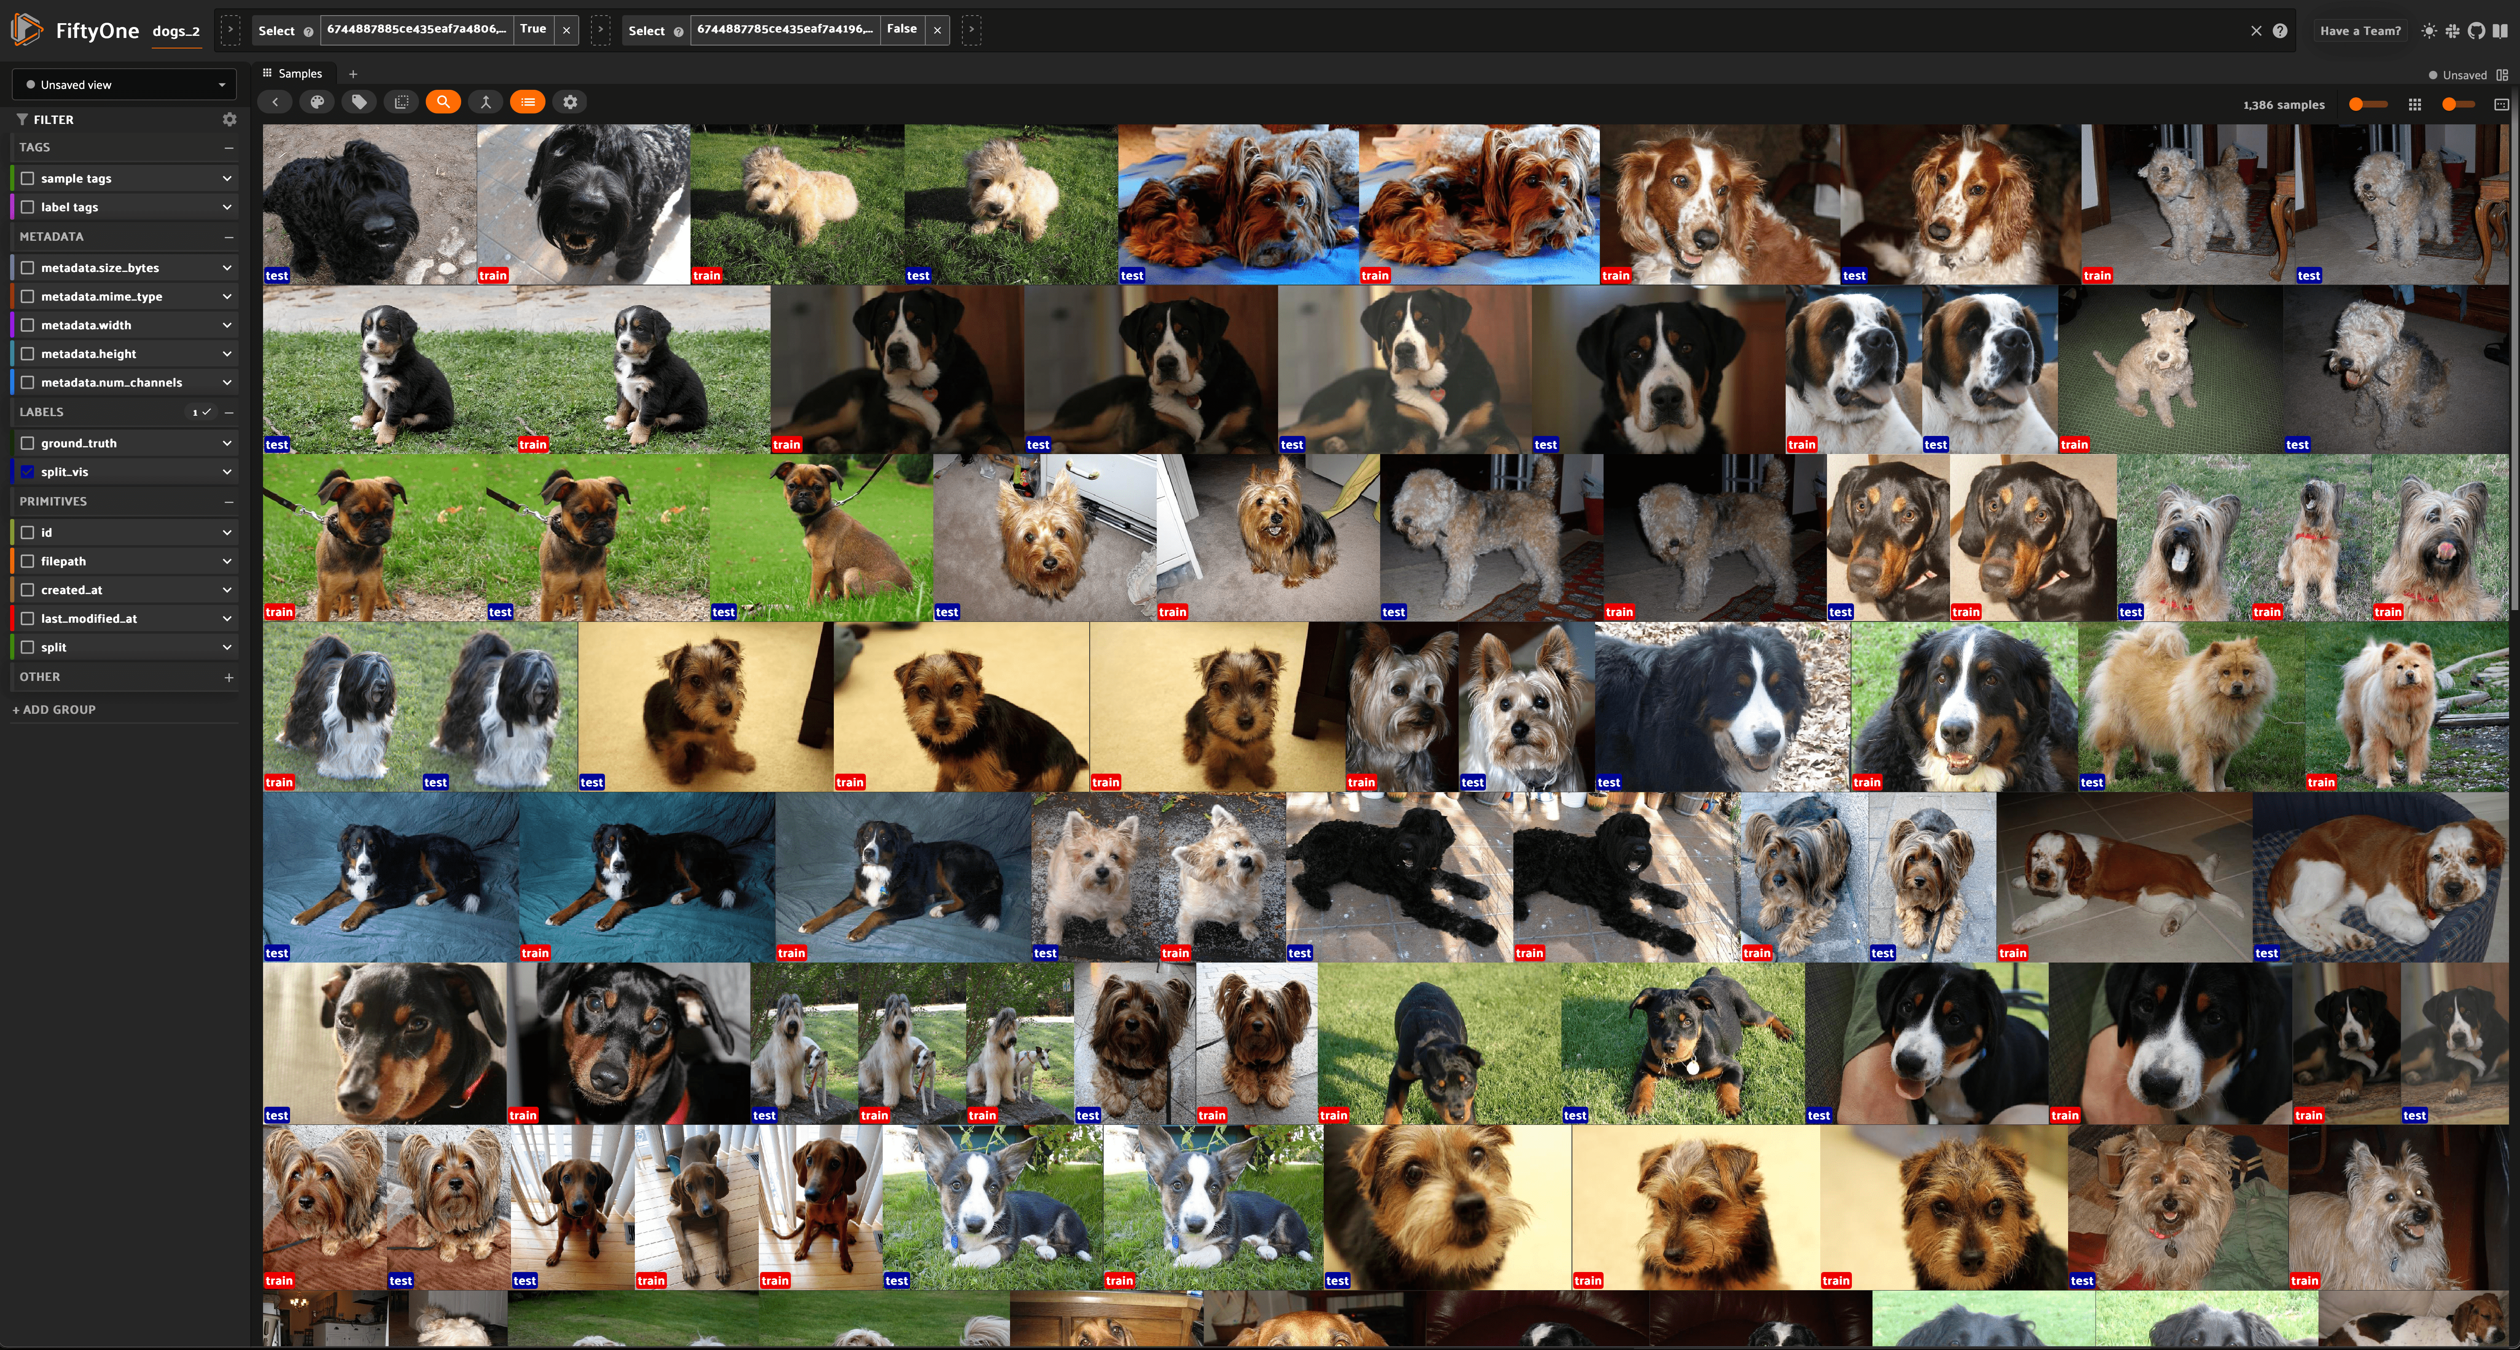
Task: Open the GitHub repository icon
Action: [2476, 30]
